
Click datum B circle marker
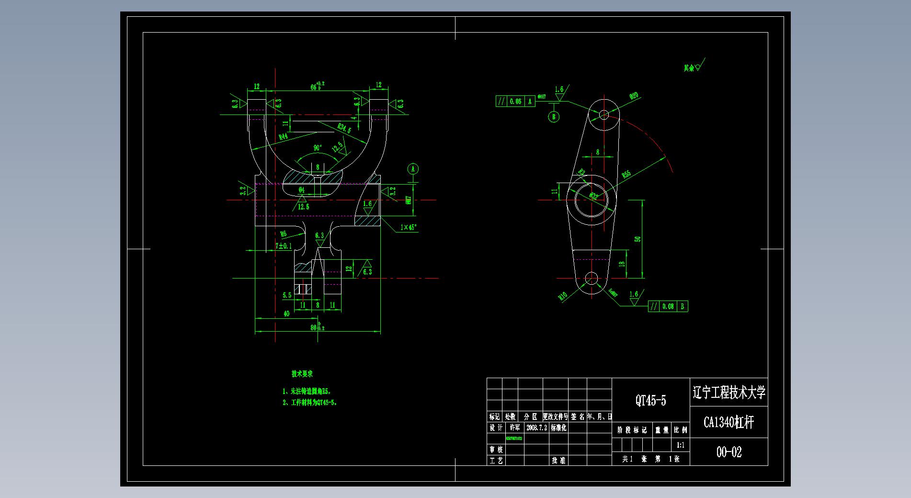554,116
